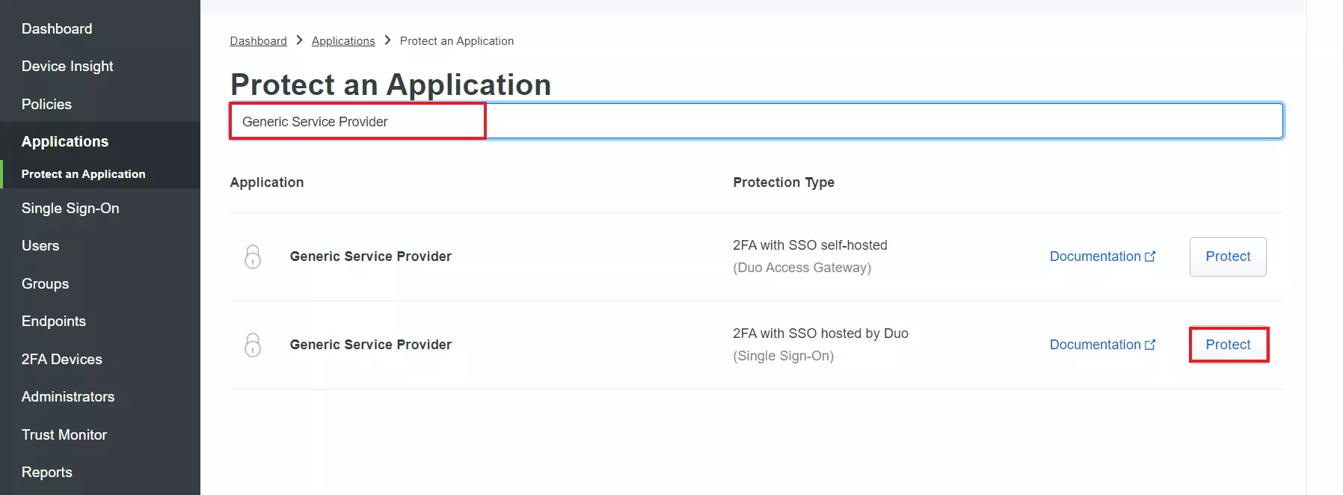Open Endpoints in sidebar
This screenshot has height=495, width=1343.
[x=54, y=321]
